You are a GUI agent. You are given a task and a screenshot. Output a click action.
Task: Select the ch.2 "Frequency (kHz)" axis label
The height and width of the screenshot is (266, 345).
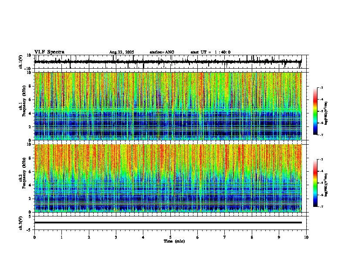point(24,173)
